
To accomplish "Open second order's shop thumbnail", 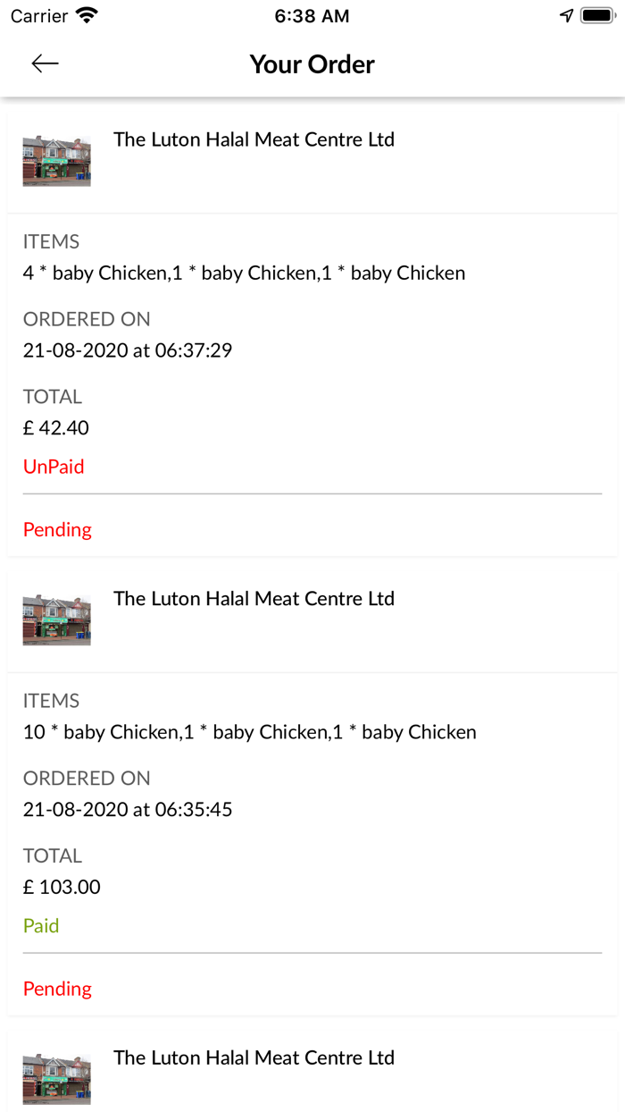I will point(56,620).
